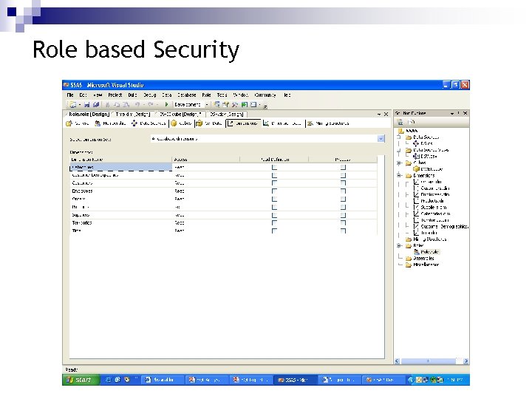The width and height of the screenshot is (532, 399).
Task: Click Solution Explorer scroll right arrow
Action: [466, 361]
